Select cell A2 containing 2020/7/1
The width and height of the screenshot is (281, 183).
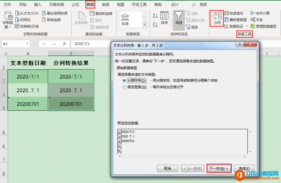pos(28,77)
